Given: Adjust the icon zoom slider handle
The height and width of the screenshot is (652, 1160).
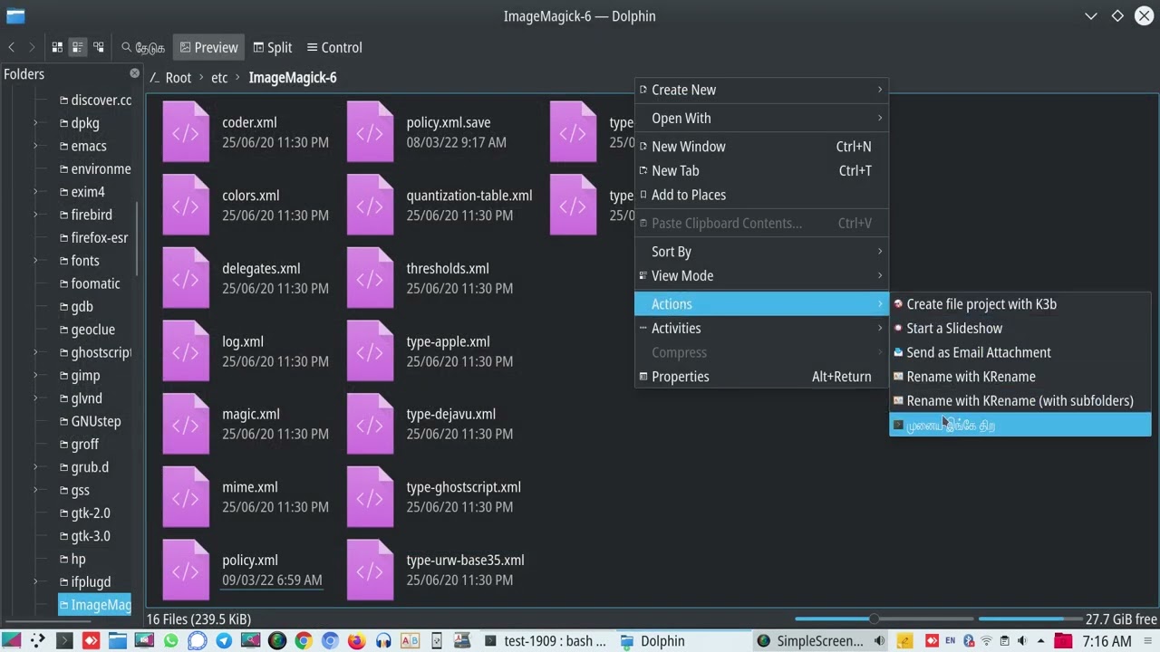Looking at the screenshot, I should (874, 619).
